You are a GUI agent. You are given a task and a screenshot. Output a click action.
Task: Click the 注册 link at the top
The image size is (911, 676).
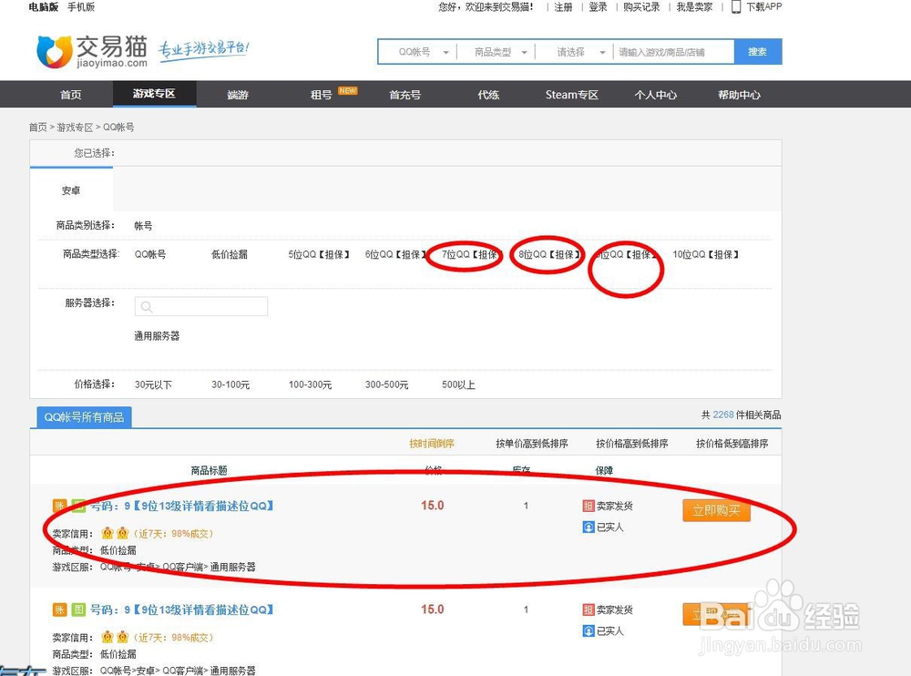point(563,7)
